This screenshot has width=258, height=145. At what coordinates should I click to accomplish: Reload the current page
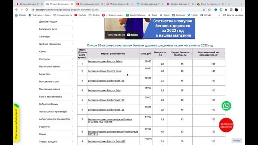pyautogui.click(x=27, y=10)
